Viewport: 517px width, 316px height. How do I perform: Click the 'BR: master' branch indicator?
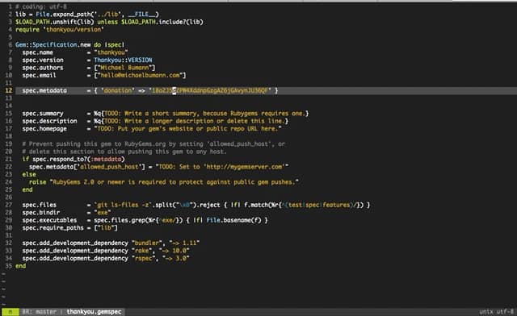pos(39,312)
